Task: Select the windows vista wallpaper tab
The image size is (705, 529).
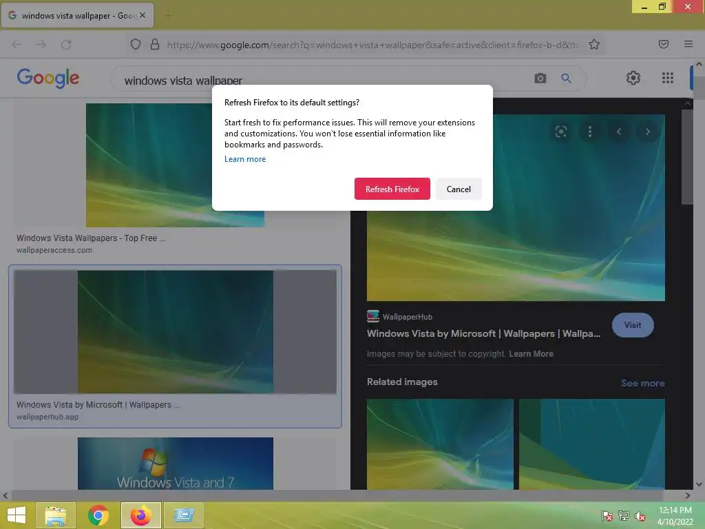Action: click(x=77, y=15)
